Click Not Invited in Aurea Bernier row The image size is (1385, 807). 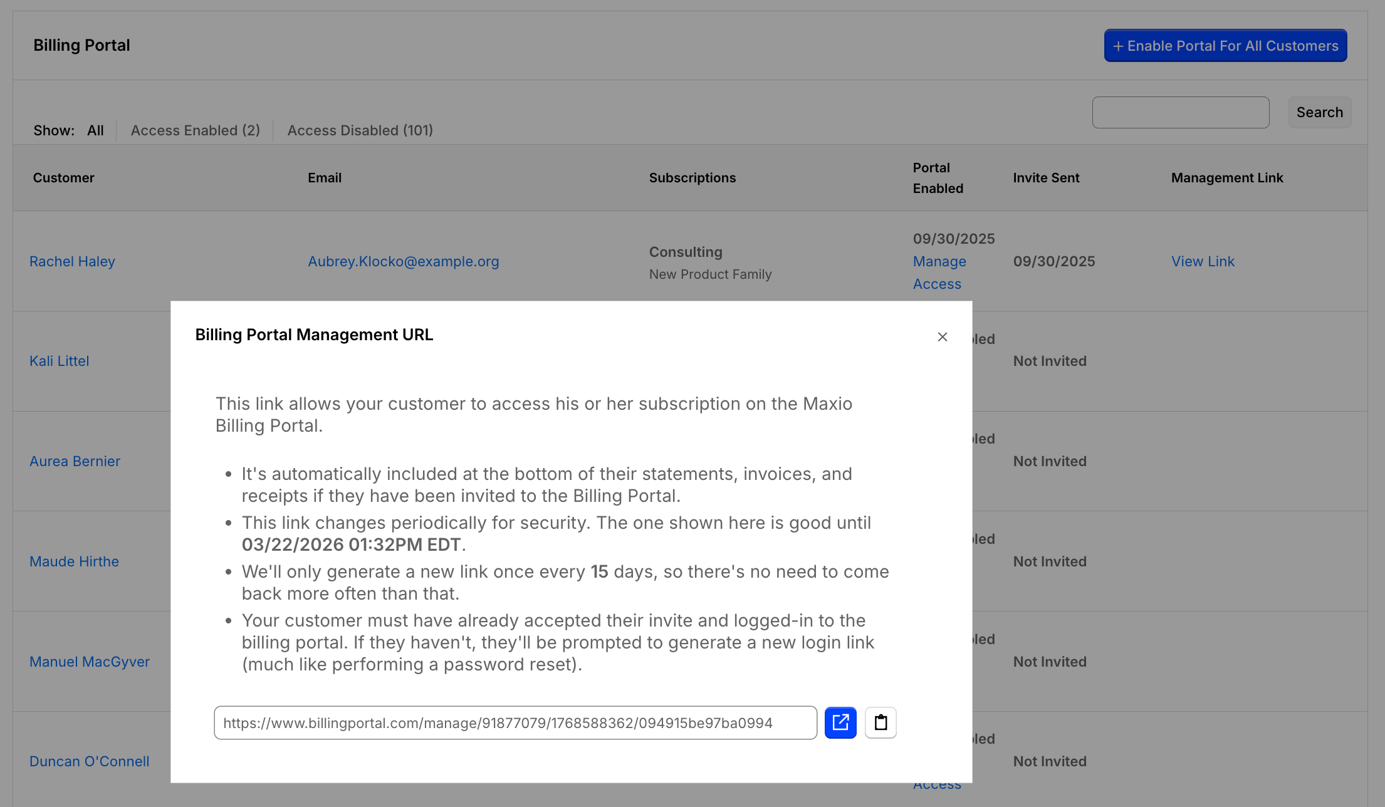click(x=1050, y=461)
